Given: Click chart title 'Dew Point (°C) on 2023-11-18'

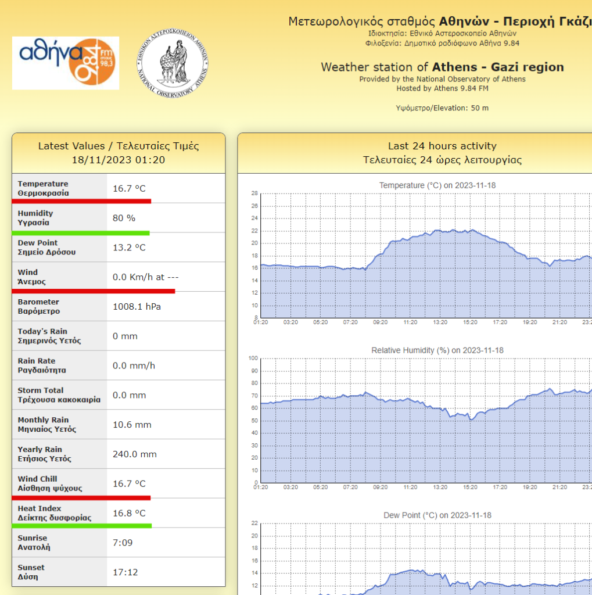Looking at the screenshot, I should [x=437, y=515].
